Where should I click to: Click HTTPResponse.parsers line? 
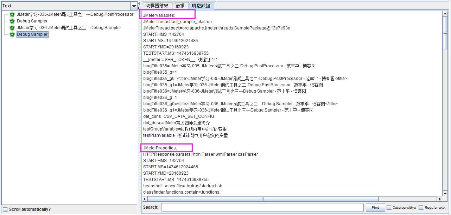[201, 154]
